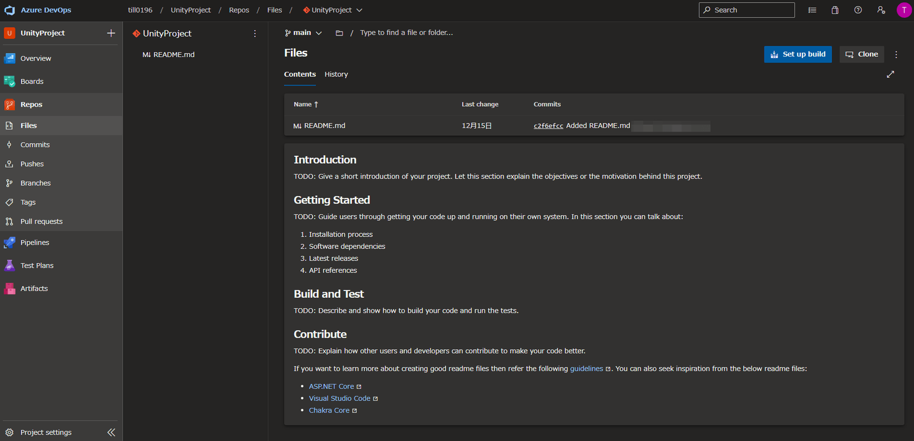
Task: Switch to the History tab
Action: [336, 75]
